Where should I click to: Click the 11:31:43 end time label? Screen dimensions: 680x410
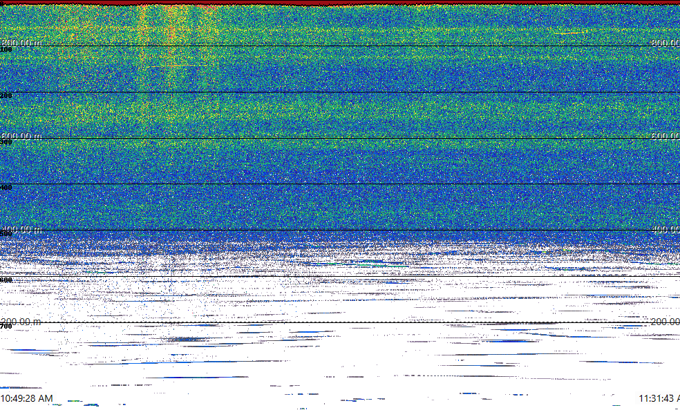[x=660, y=398]
